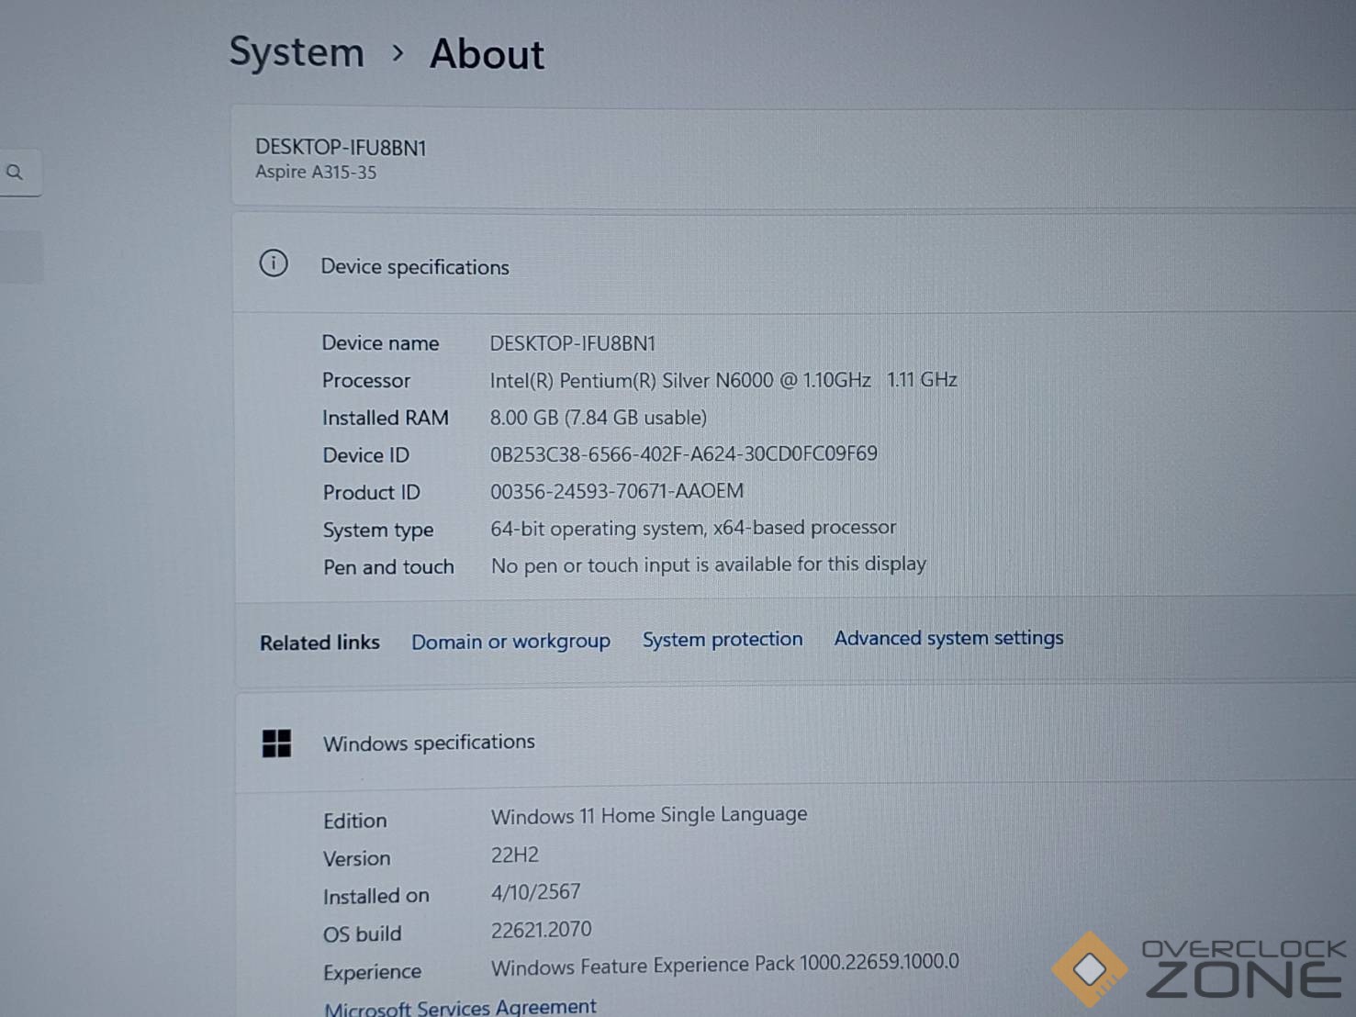The height and width of the screenshot is (1017, 1356).
Task: Click the About page title
Action: pos(487,54)
